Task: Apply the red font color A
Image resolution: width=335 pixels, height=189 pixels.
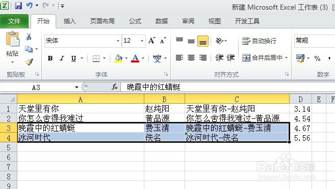Action: [x=135, y=58]
